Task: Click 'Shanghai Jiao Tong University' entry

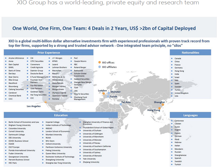Action: [58, 163]
